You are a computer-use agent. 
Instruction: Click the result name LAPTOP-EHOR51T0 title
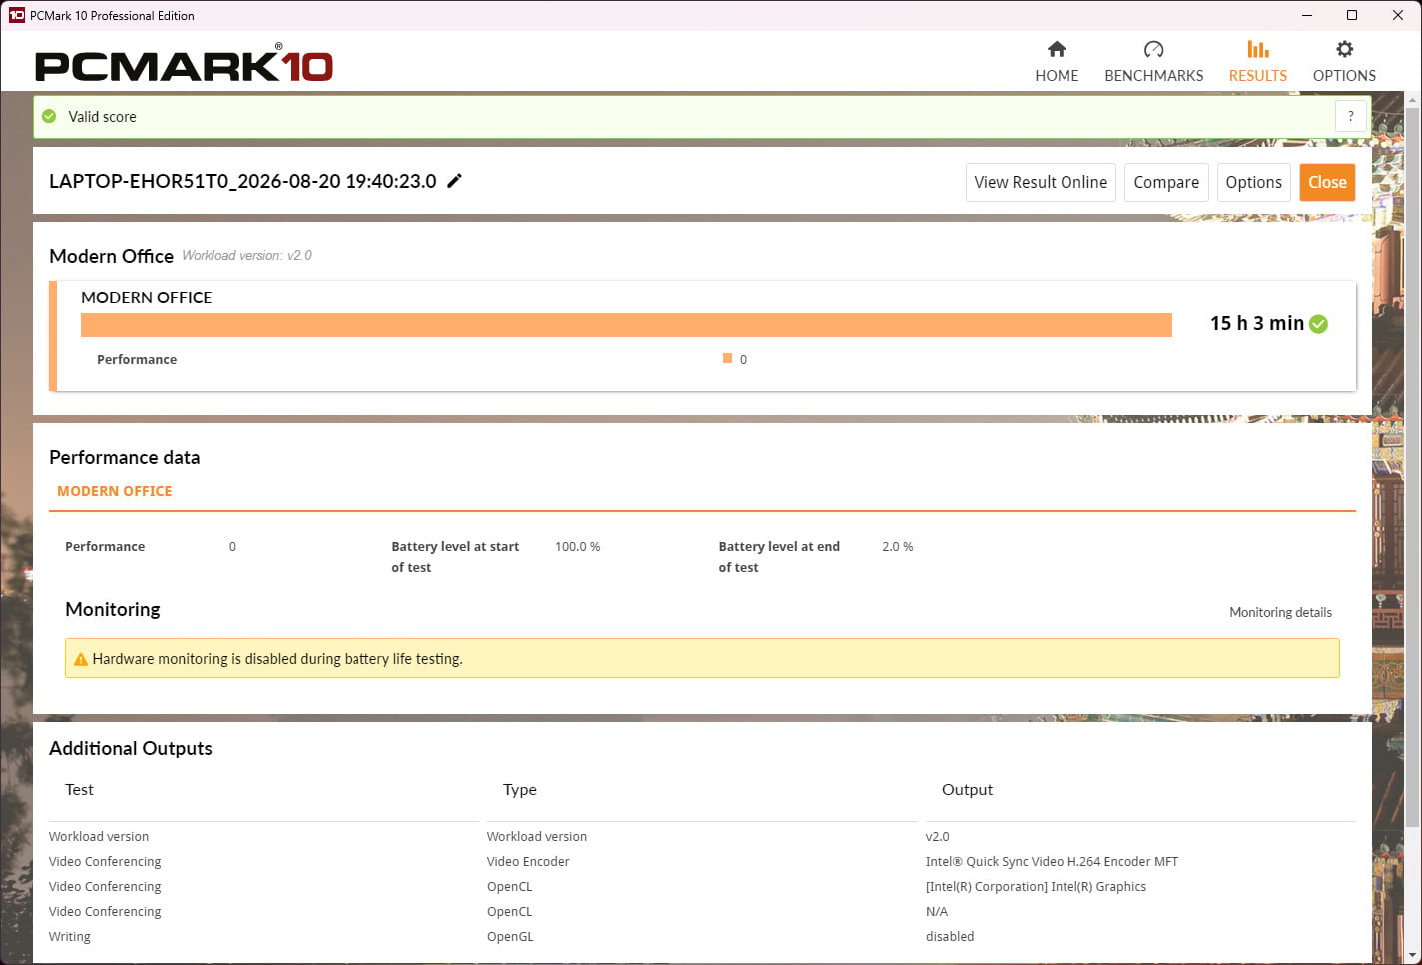click(243, 181)
